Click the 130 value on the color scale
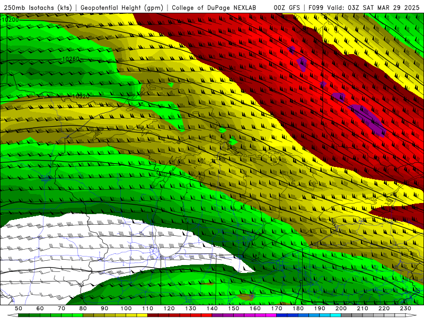424x318 pixels. (x=191, y=308)
